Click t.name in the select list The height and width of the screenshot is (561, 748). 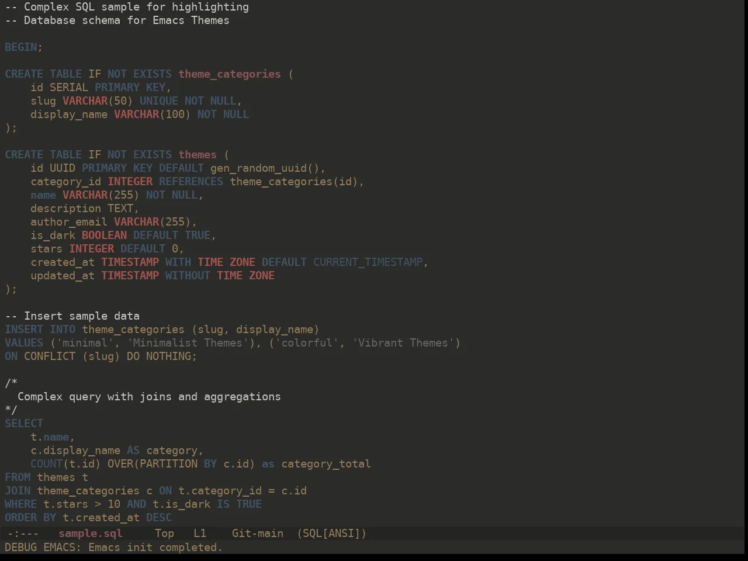pos(50,437)
